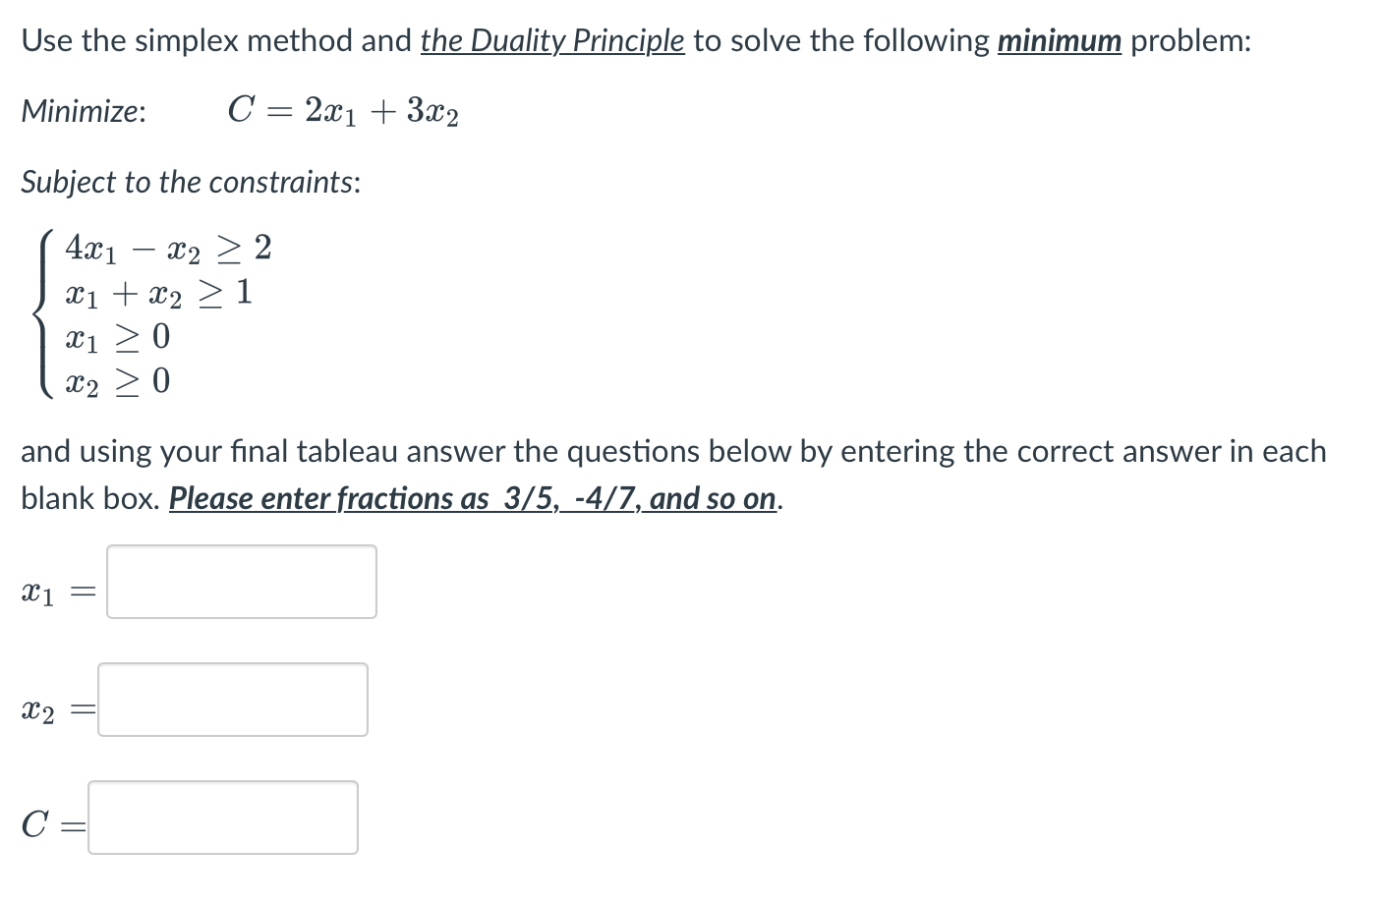Click the "C =" label beside last box
The height and width of the screenshot is (903, 1382).
click(54, 823)
